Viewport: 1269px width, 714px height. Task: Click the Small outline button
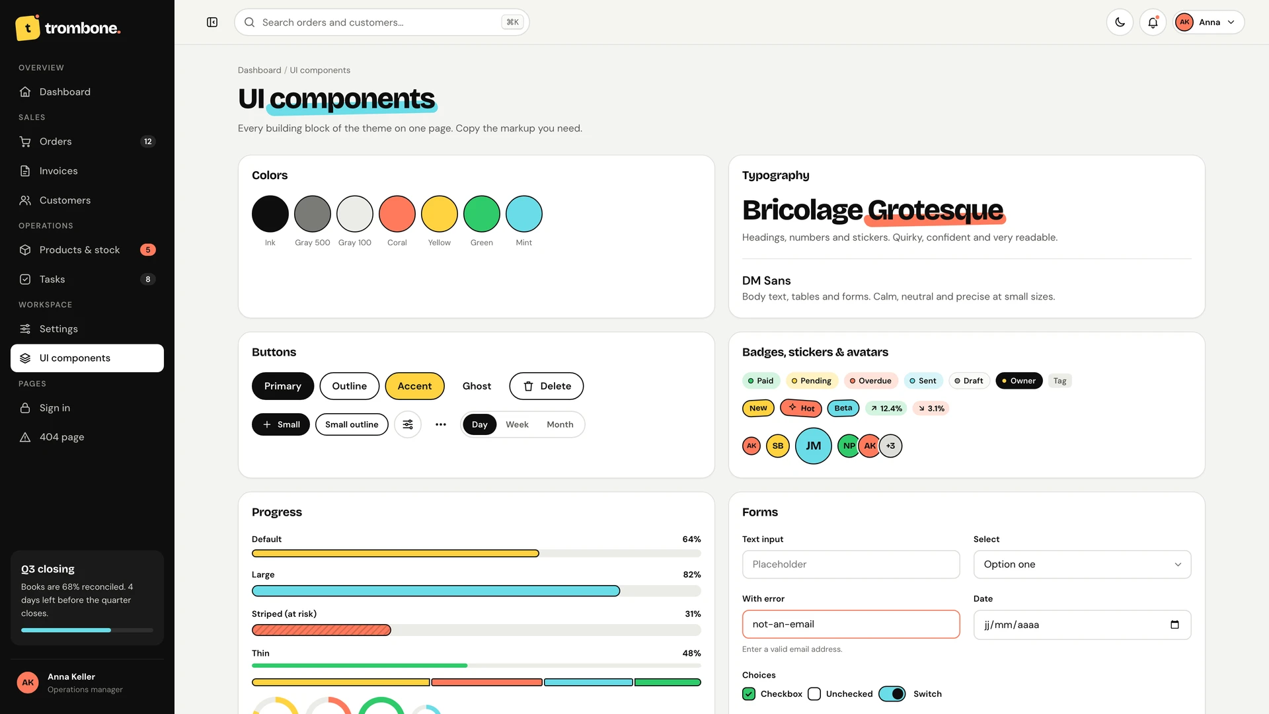352,424
